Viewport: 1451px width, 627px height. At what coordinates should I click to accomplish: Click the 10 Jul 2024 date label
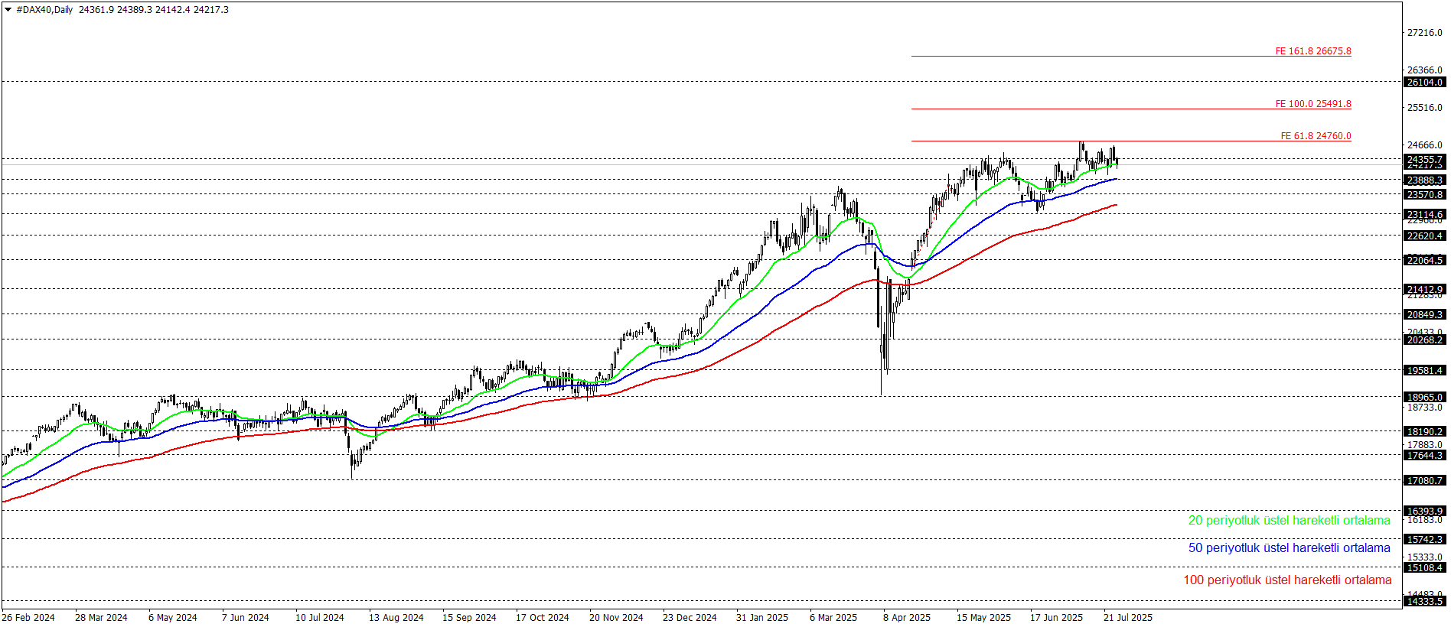[320, 618]
